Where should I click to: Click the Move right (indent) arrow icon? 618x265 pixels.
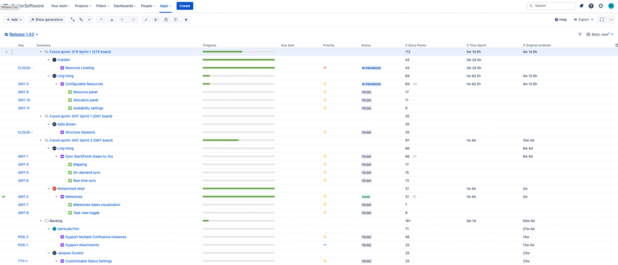[x=133, y=19]
